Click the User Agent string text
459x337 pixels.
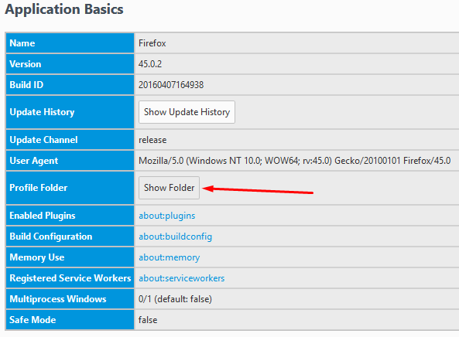[294, 161]
